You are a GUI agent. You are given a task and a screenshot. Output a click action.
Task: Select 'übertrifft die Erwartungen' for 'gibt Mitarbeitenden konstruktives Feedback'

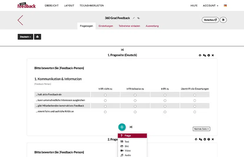click(x=195, y=106)
